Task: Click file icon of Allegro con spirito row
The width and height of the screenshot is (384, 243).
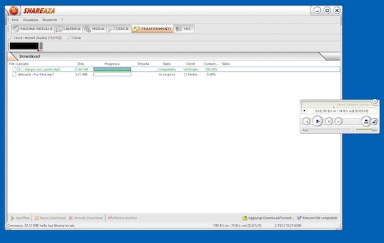Action: click(x=14, y=69)
